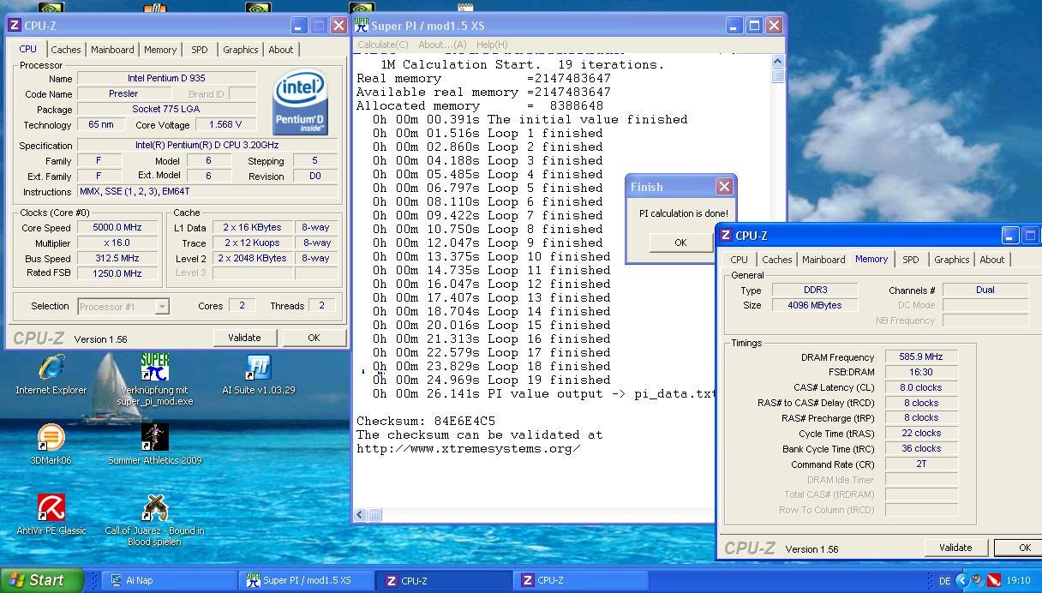Click the DE language indicator
The width and height of the screenshot is (1042, 593).
[x=944, y=580]
